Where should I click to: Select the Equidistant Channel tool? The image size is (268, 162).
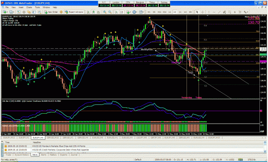(224, 12)
